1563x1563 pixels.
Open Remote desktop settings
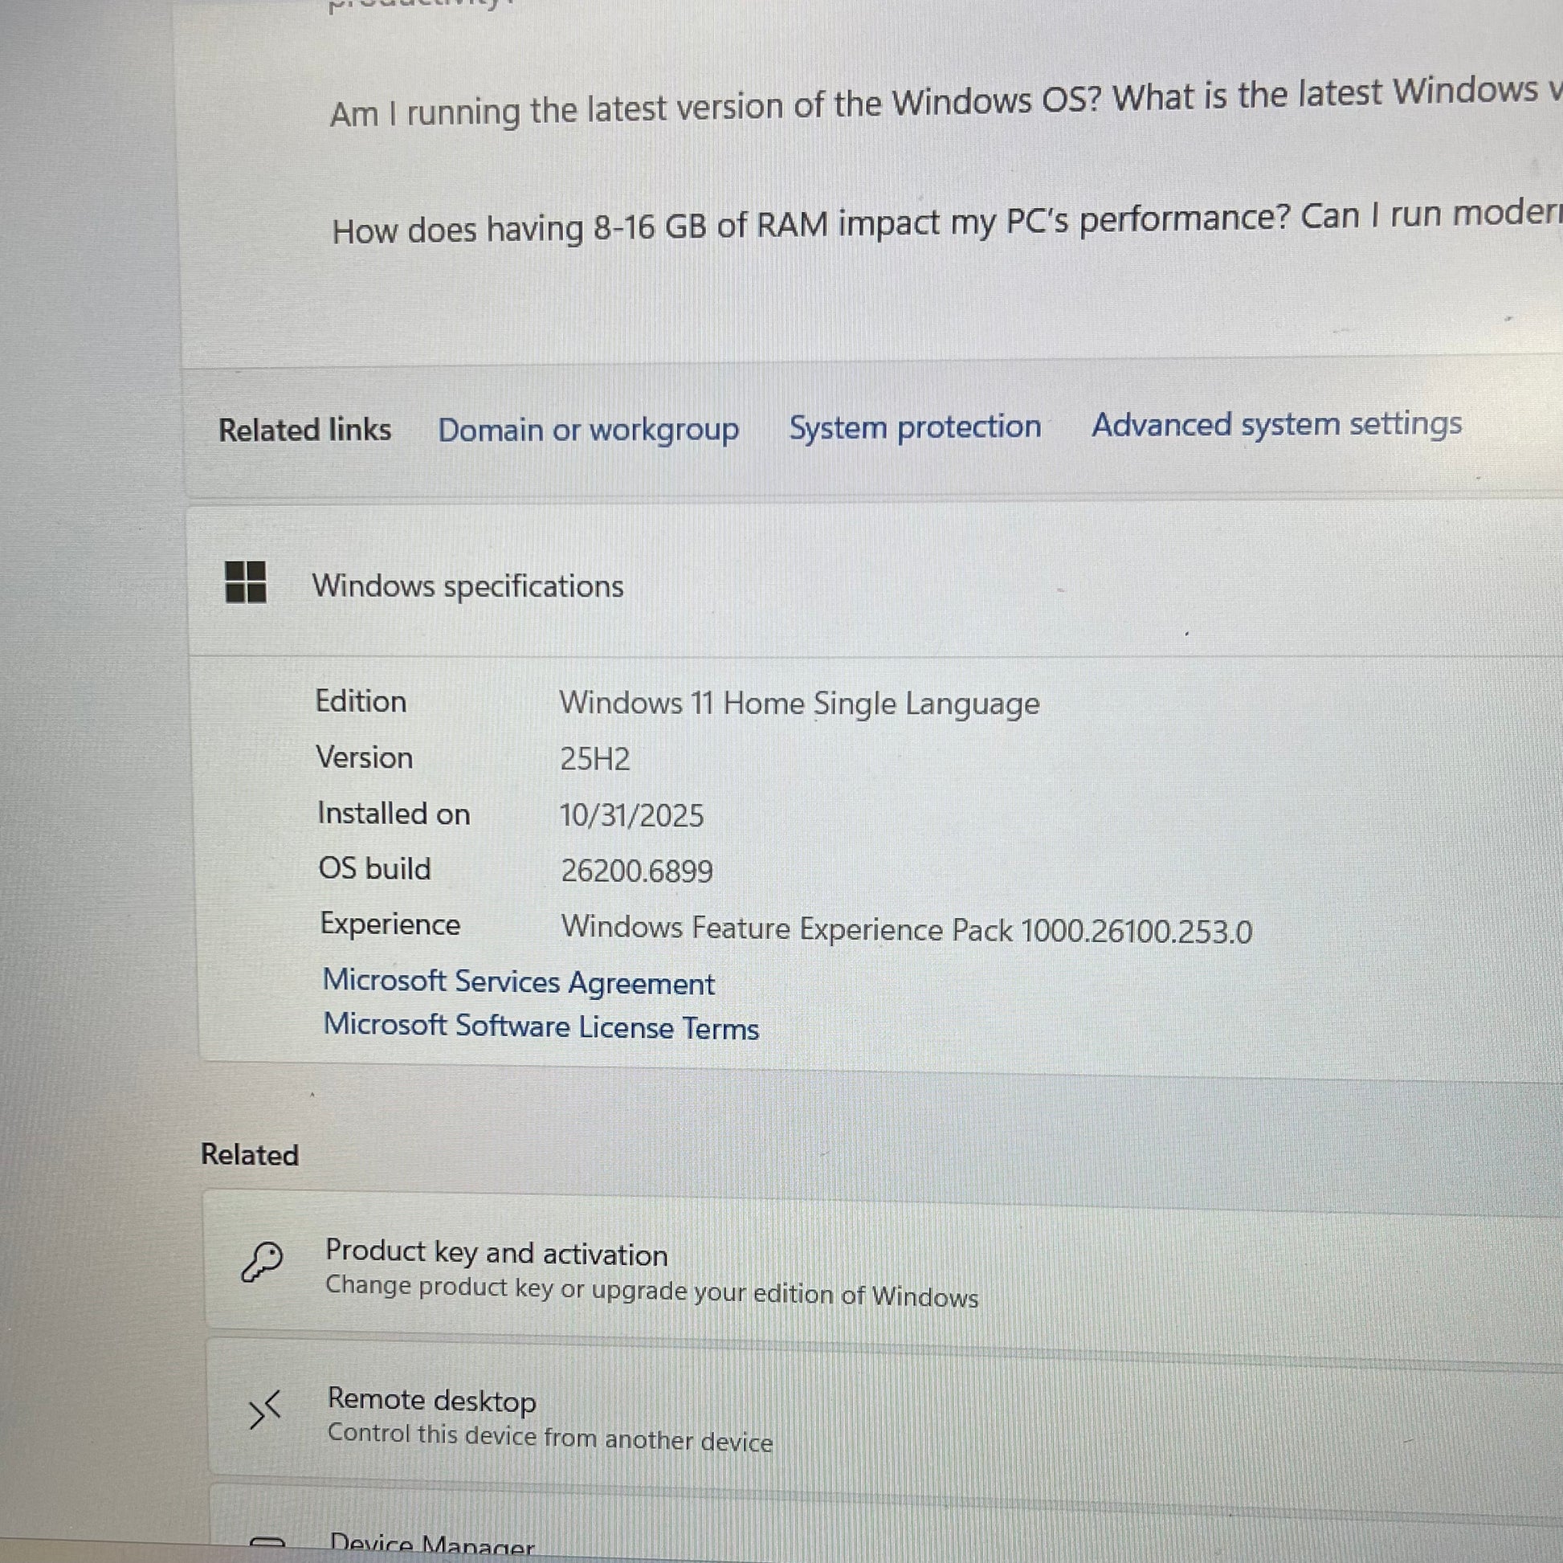coord(432,1401)
